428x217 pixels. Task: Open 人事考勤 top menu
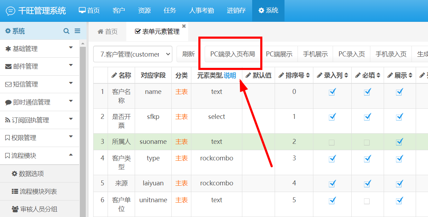(202, 11)
